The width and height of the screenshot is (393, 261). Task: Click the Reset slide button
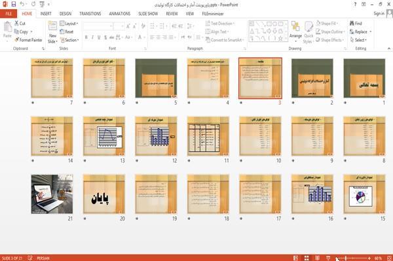coord(67,32)
